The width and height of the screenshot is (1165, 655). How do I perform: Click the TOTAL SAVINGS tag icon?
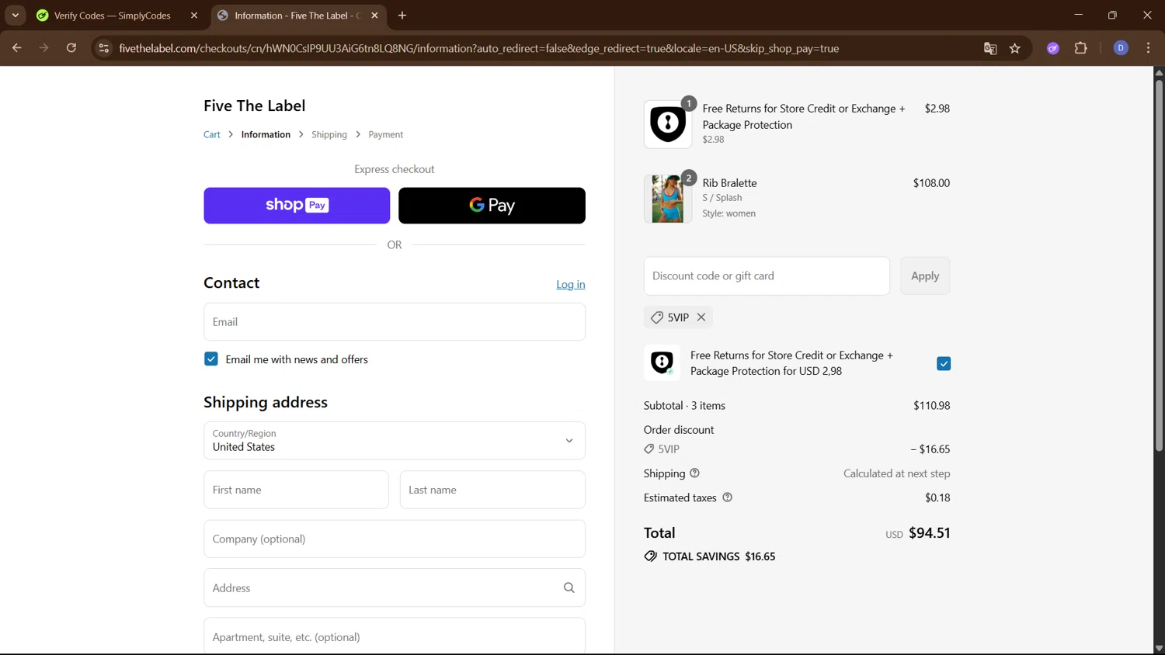coord(651,556)
